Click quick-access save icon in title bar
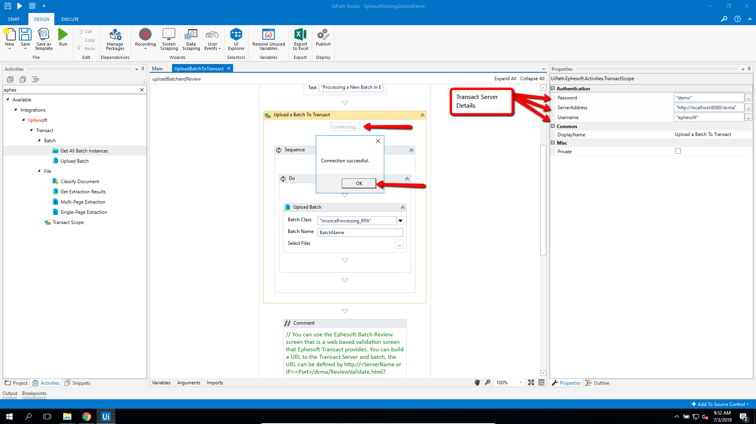This screenshot has width=756, height=424. pyautogui.click(x=7, y=6)
